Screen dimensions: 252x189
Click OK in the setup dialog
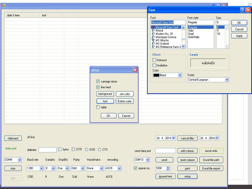(x=109, y=116)
